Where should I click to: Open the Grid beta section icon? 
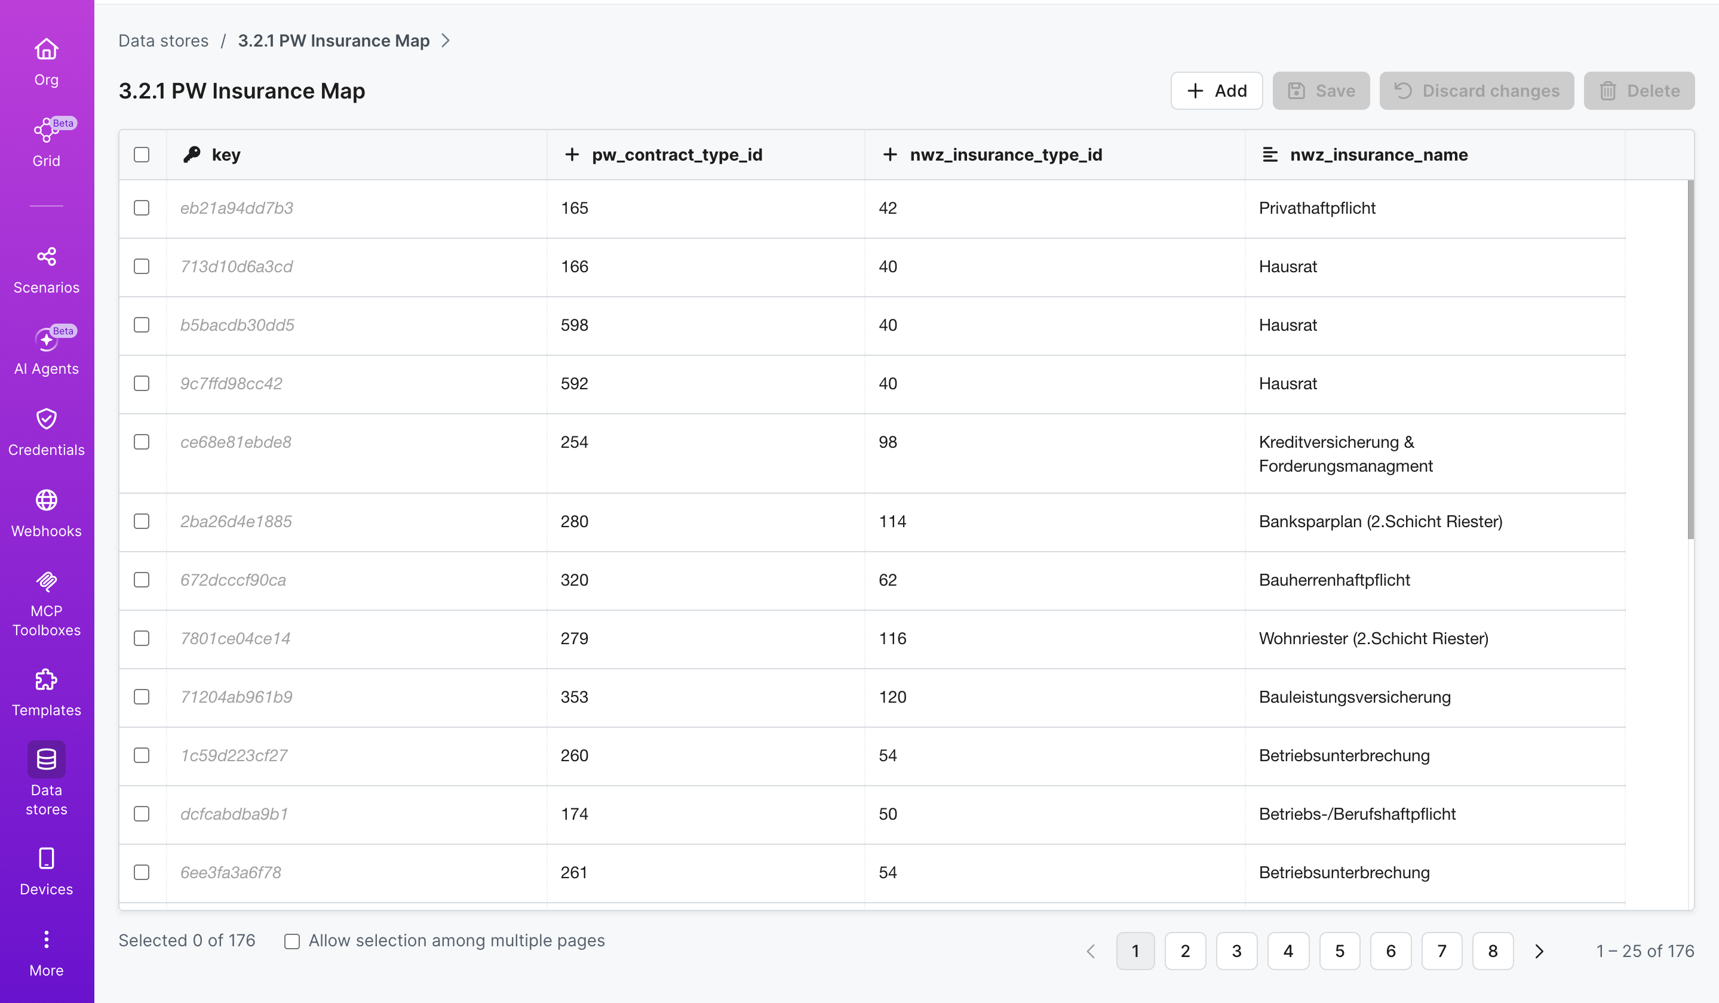pyautogui.click(x=47, y=130)
